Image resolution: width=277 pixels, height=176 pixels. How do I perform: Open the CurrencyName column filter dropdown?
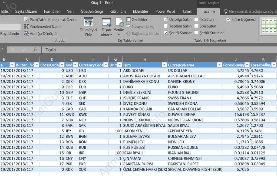(219, 65)
